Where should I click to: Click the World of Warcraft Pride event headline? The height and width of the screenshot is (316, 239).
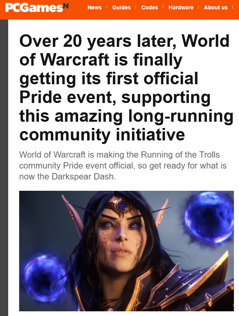pos(126,87)
